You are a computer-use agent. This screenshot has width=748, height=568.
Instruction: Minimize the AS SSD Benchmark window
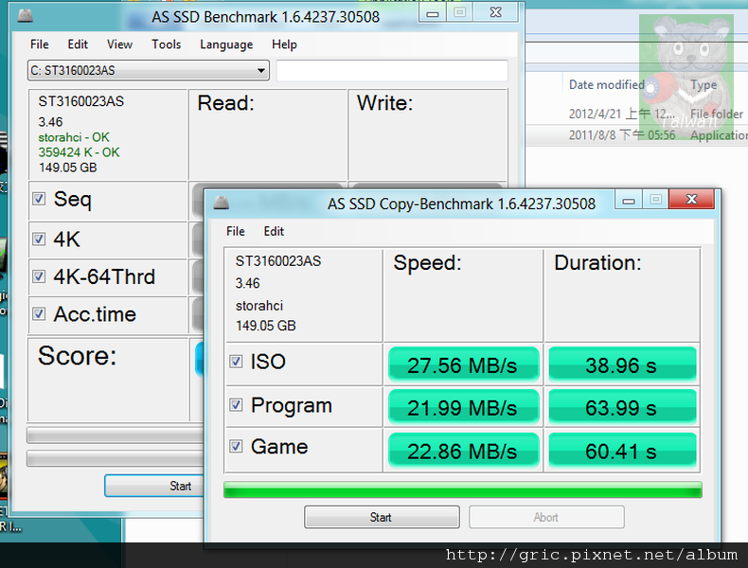(433, 13)
